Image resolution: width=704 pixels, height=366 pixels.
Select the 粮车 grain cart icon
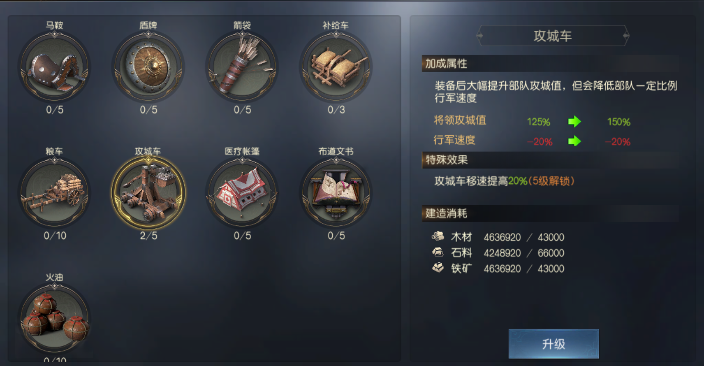55,193
